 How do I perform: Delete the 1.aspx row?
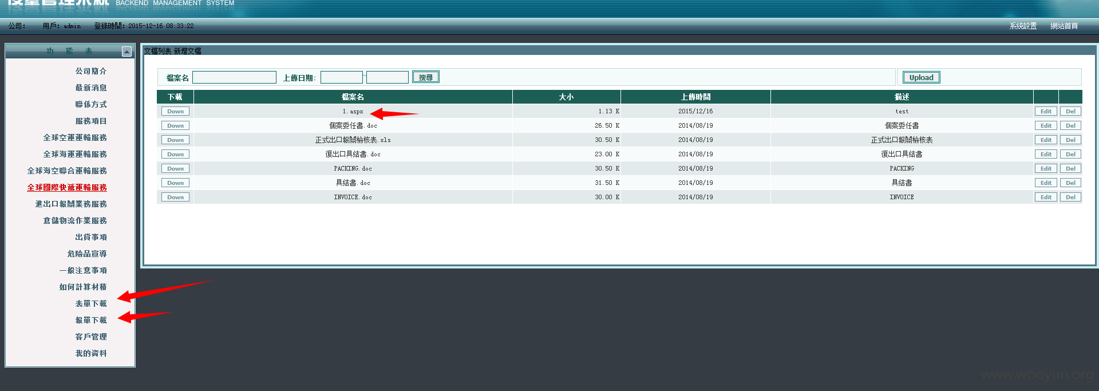pos(1070,112)
